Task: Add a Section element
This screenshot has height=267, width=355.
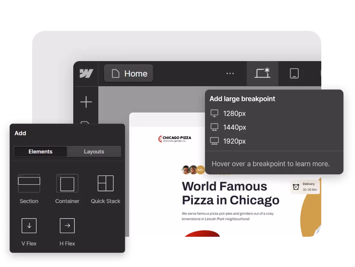Action: tap(29, 189)
